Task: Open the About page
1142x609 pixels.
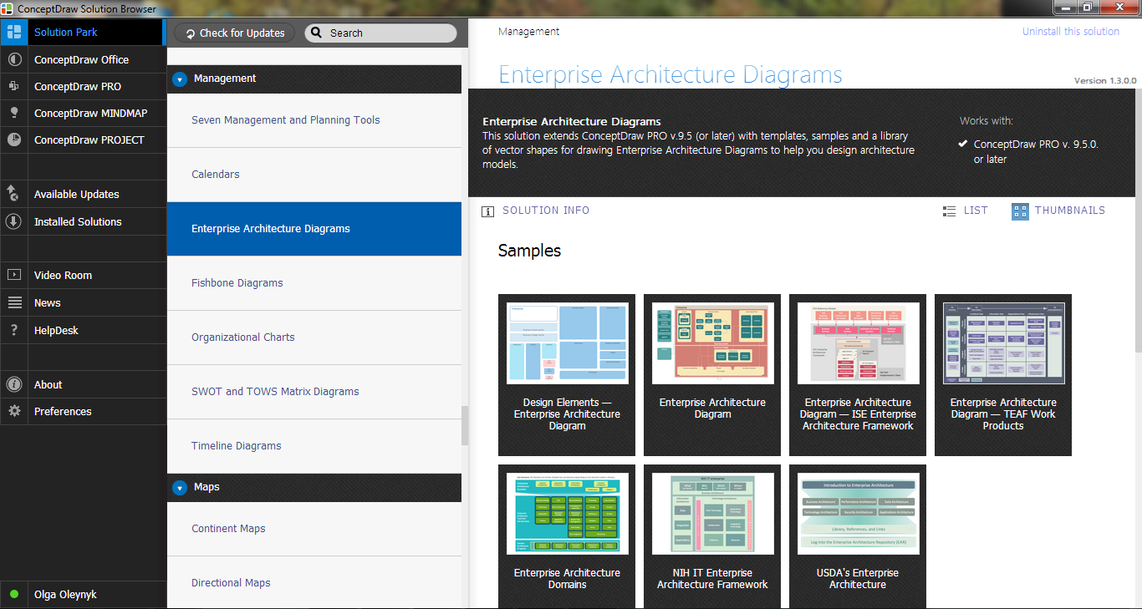Action: (82, 384)
